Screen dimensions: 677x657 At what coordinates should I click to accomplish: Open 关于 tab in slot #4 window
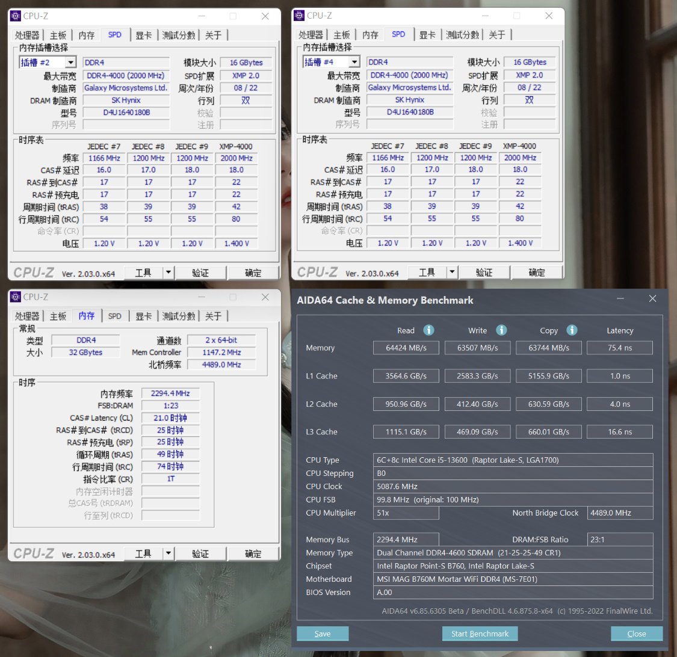coord(497,34)
